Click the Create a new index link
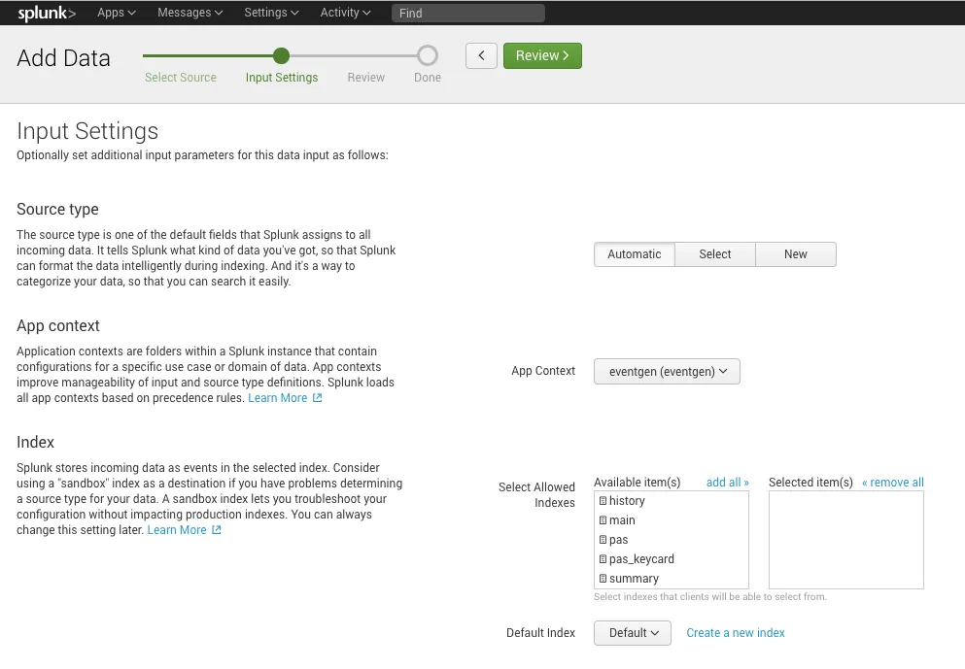 (736, 632)
